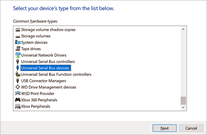Select Storage volume shadow copies
207x135 pixels.
tap(48, 30)
